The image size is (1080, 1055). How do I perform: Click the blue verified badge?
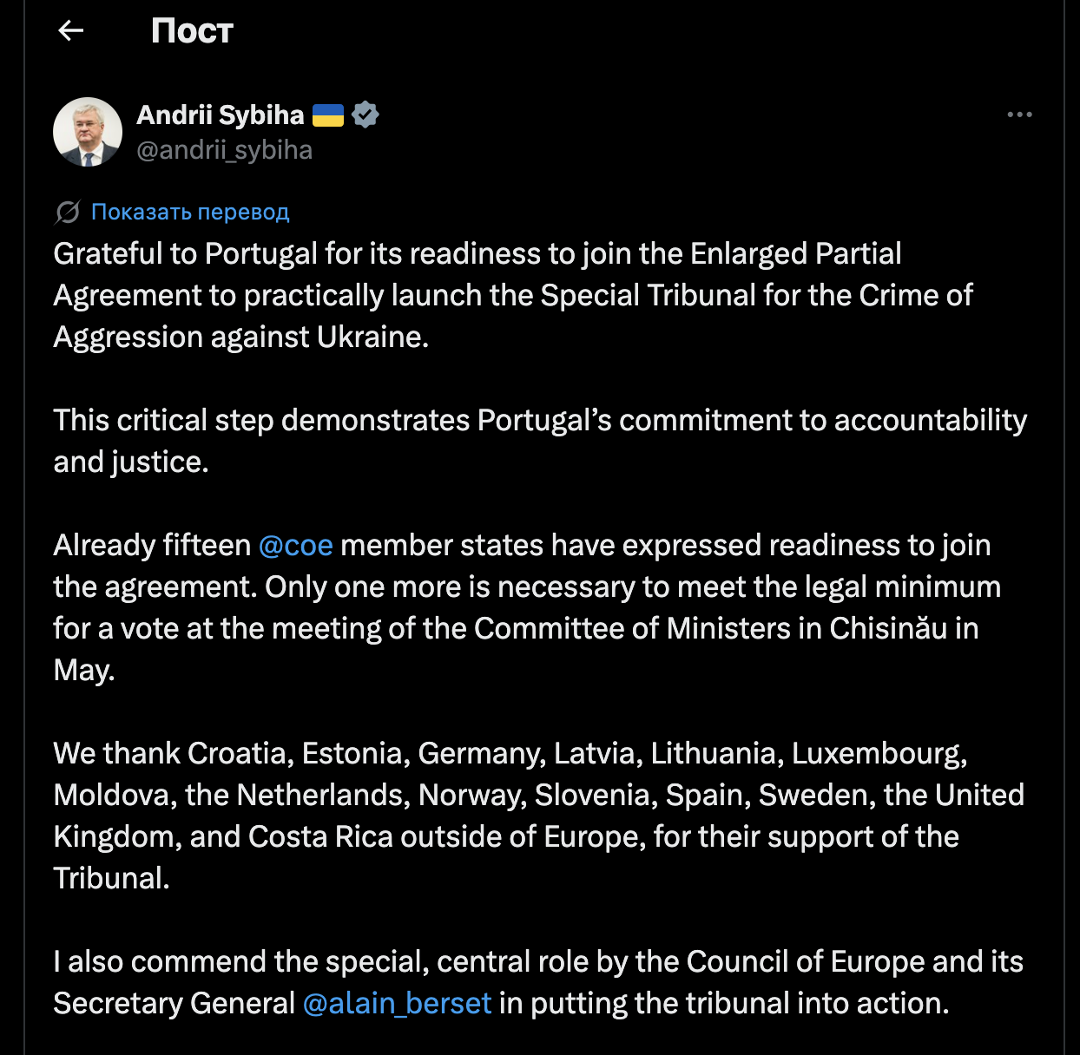click(x=365, y=115)
